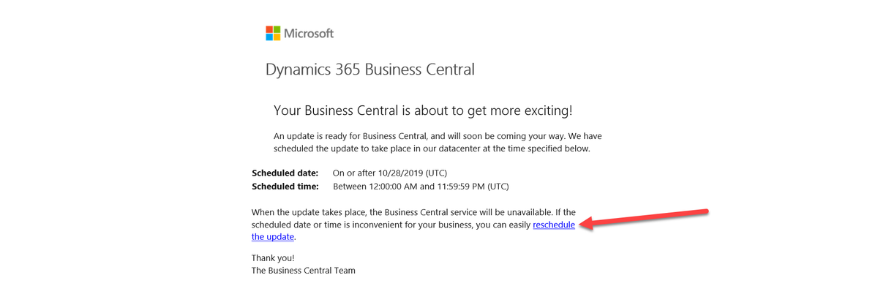The image size is (878, 297).
Task: Click 'The Business Central Team' signature
Action: [304, 271]
